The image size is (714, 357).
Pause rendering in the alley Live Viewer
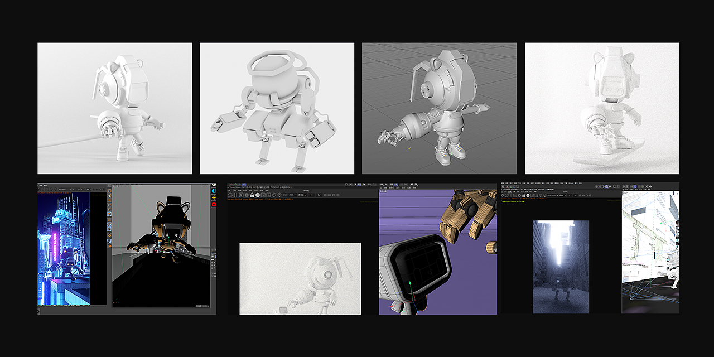(x=511, y=195)
